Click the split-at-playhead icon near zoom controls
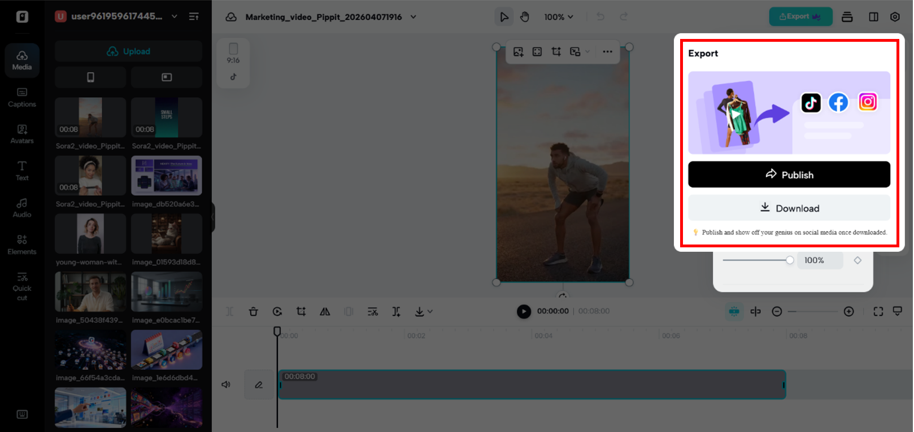The height and width of the screenshot is (432, 914). tap(755, 312)
